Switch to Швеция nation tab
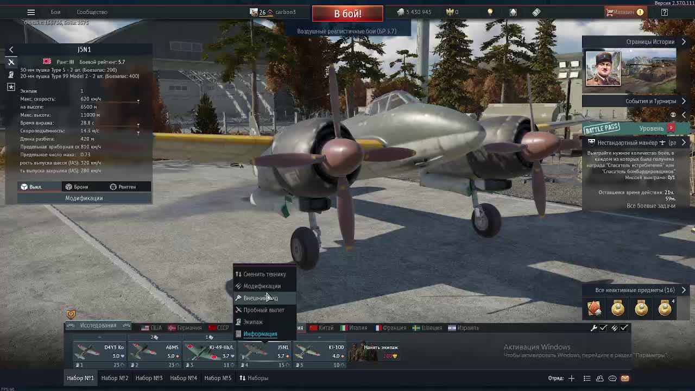The width and height of the screenshot is (695, 391). [x=427, y=328]
